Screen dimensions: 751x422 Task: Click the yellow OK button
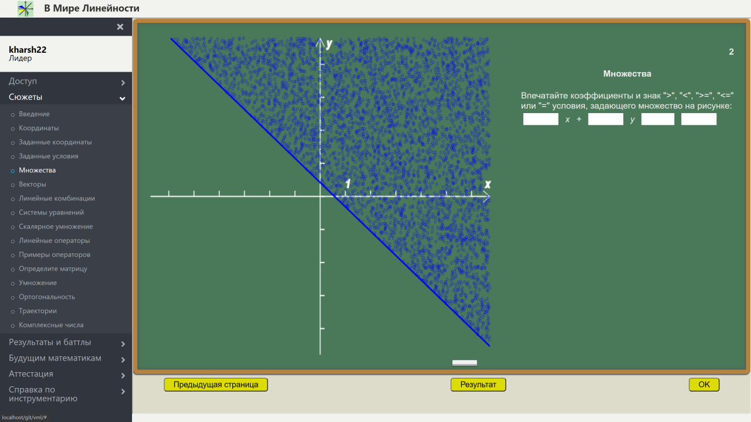(x=703, y=384)
